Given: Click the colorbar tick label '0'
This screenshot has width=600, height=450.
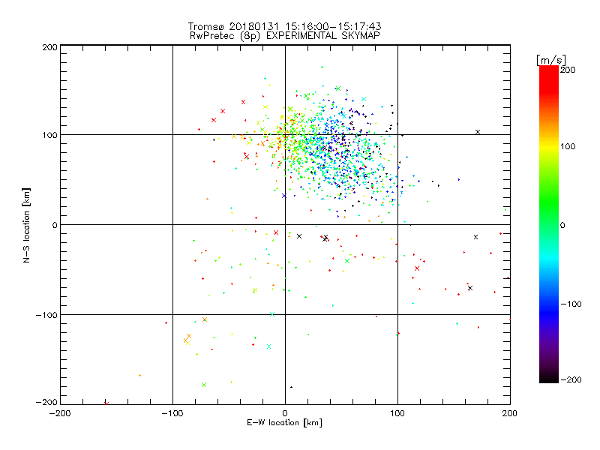Looking at the screenshot, I should pyautogui.click(x=562, y=225).
